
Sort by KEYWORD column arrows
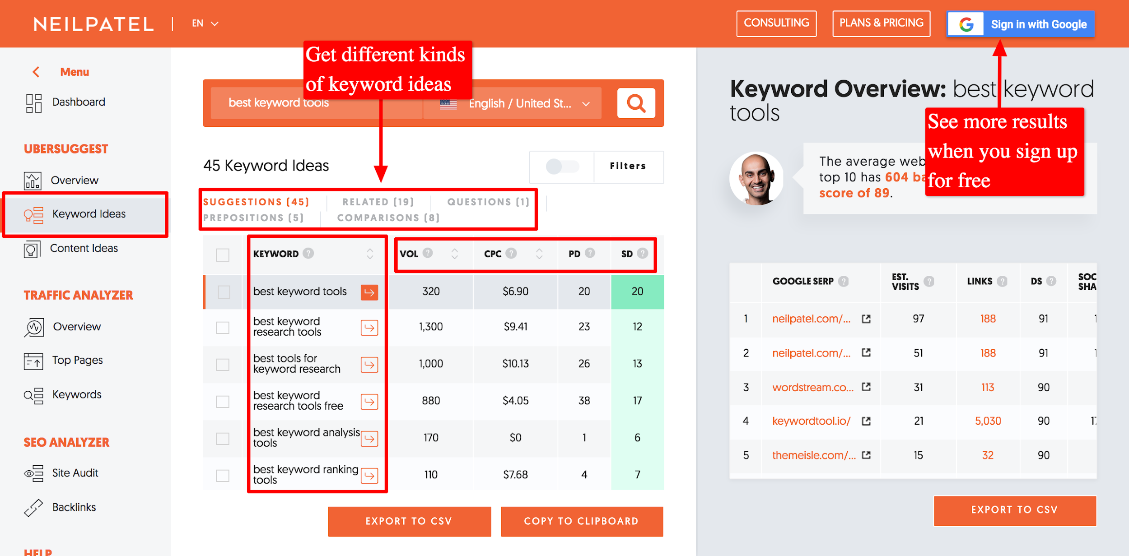click(370, 254)
